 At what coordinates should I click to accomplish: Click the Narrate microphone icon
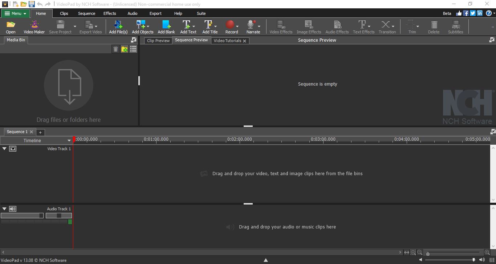251,25
